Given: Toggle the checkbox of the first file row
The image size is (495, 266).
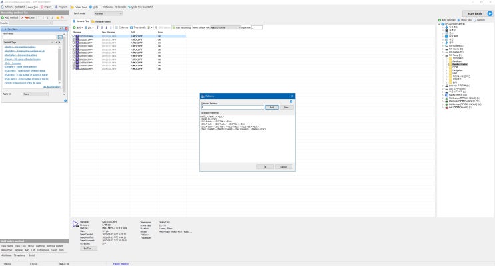Looking at the screenshot, I should (74, 37).
